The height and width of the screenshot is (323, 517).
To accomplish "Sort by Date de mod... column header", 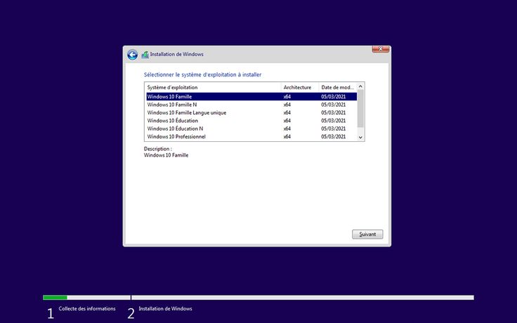I will [338, 87].
